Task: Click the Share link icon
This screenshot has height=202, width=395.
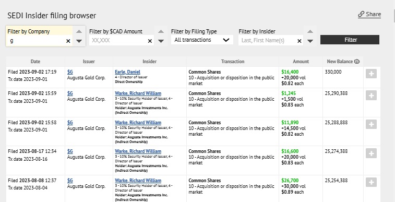Action: click(361, 14)
